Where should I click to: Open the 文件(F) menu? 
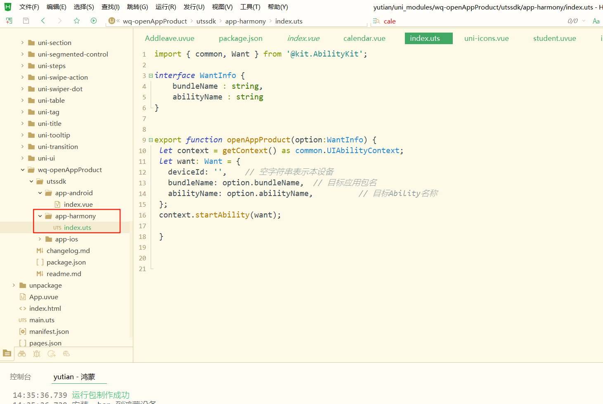(29, 7)
